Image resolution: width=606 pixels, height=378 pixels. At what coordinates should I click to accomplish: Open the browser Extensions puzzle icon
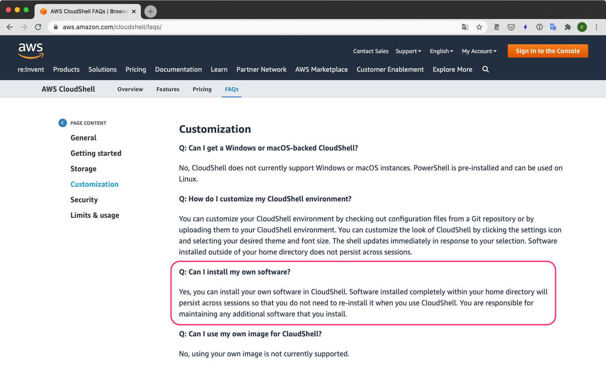[x=567, y=27]
